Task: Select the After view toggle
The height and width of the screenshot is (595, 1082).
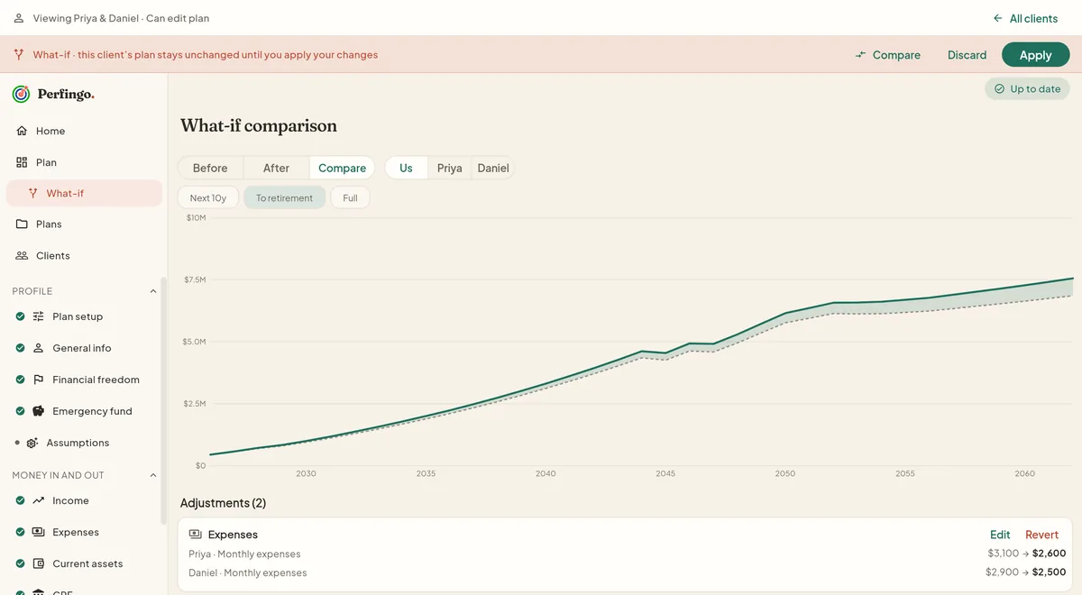Action: (276, 168)
